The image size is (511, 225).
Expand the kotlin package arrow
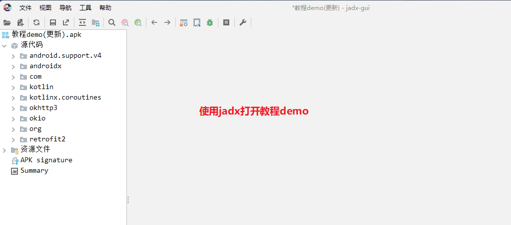(13, 88)
